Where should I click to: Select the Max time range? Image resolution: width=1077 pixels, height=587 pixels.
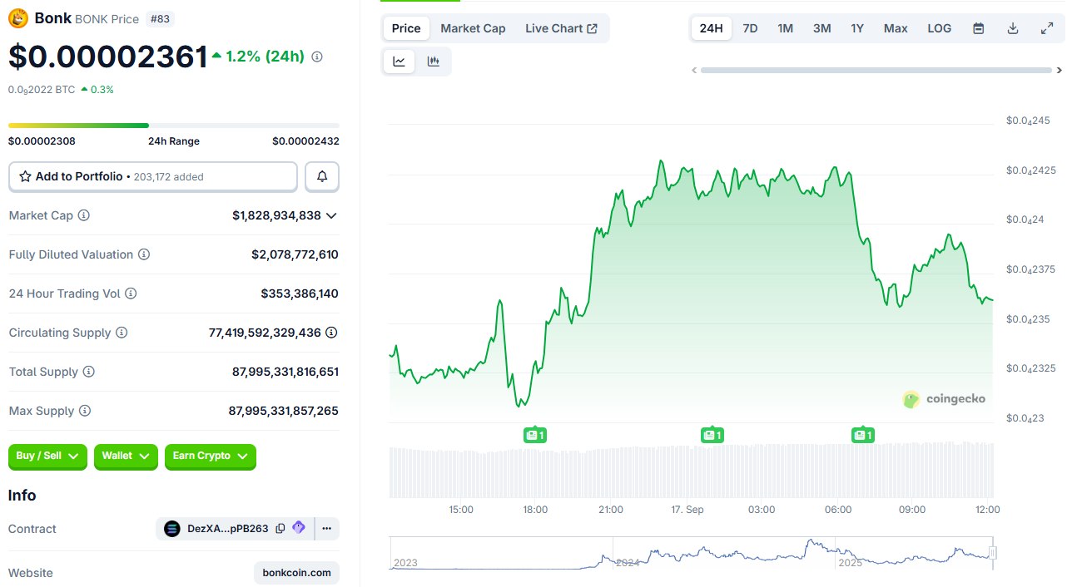click(896, 28)
